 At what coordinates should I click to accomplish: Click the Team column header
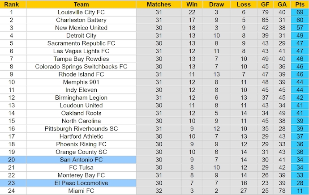81,4
